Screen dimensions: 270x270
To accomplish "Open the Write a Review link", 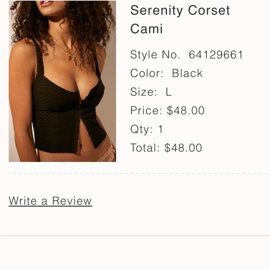I will pos(50,201).
